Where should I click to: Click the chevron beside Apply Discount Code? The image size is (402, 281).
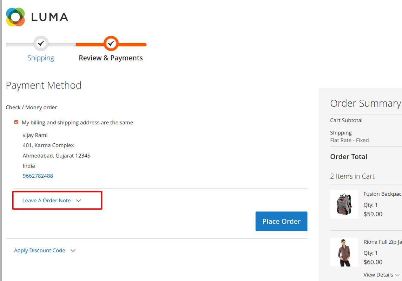coord(73,250)
